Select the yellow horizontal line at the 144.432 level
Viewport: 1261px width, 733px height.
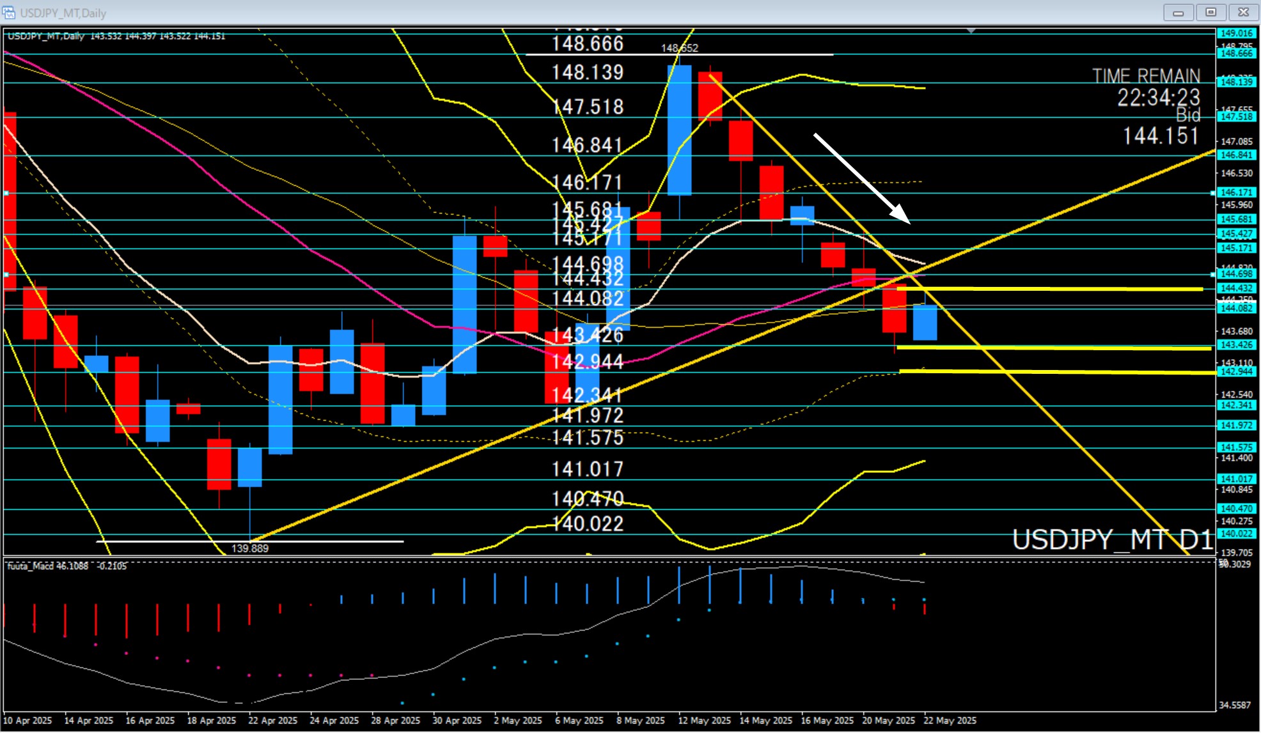tap(1050, 289)
